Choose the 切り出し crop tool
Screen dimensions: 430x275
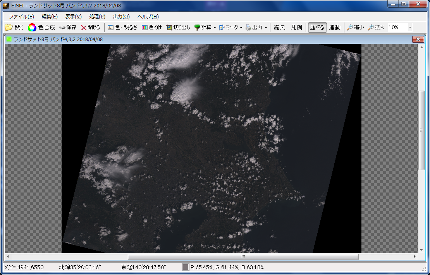coord(178,27)
